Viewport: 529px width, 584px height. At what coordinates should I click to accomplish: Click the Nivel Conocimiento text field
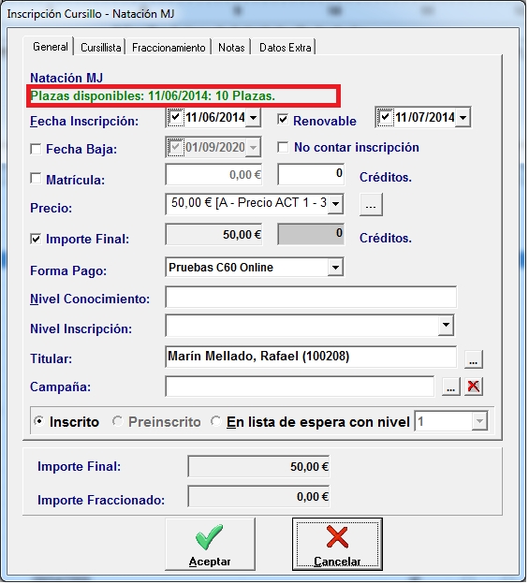click(x=311, y=298)
